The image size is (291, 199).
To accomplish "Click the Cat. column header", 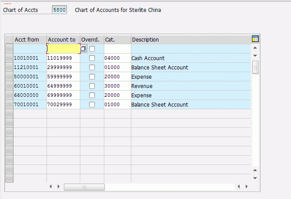I will (118, 39).
